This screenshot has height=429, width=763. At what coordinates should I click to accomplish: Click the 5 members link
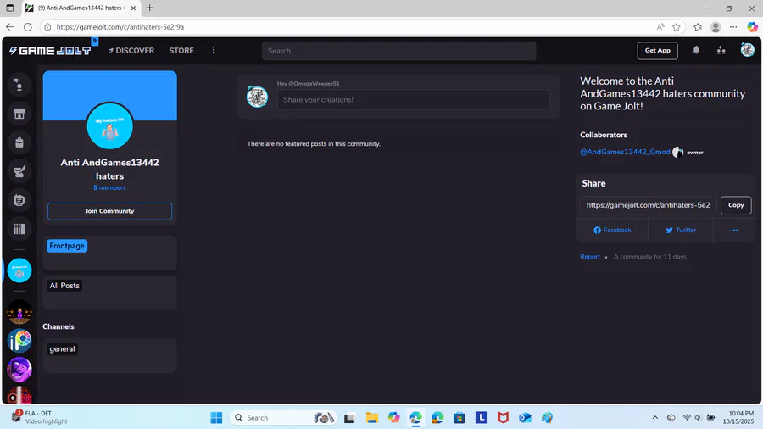pyautogui.click(x=109, y=187)
